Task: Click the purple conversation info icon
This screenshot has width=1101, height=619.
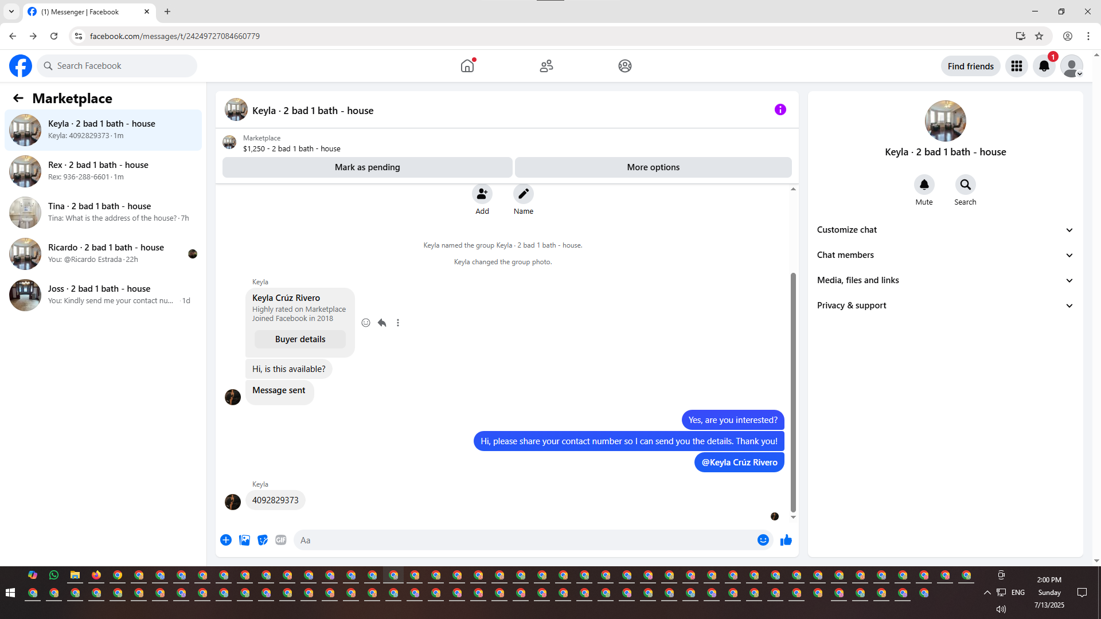Action: click(780, 109)
